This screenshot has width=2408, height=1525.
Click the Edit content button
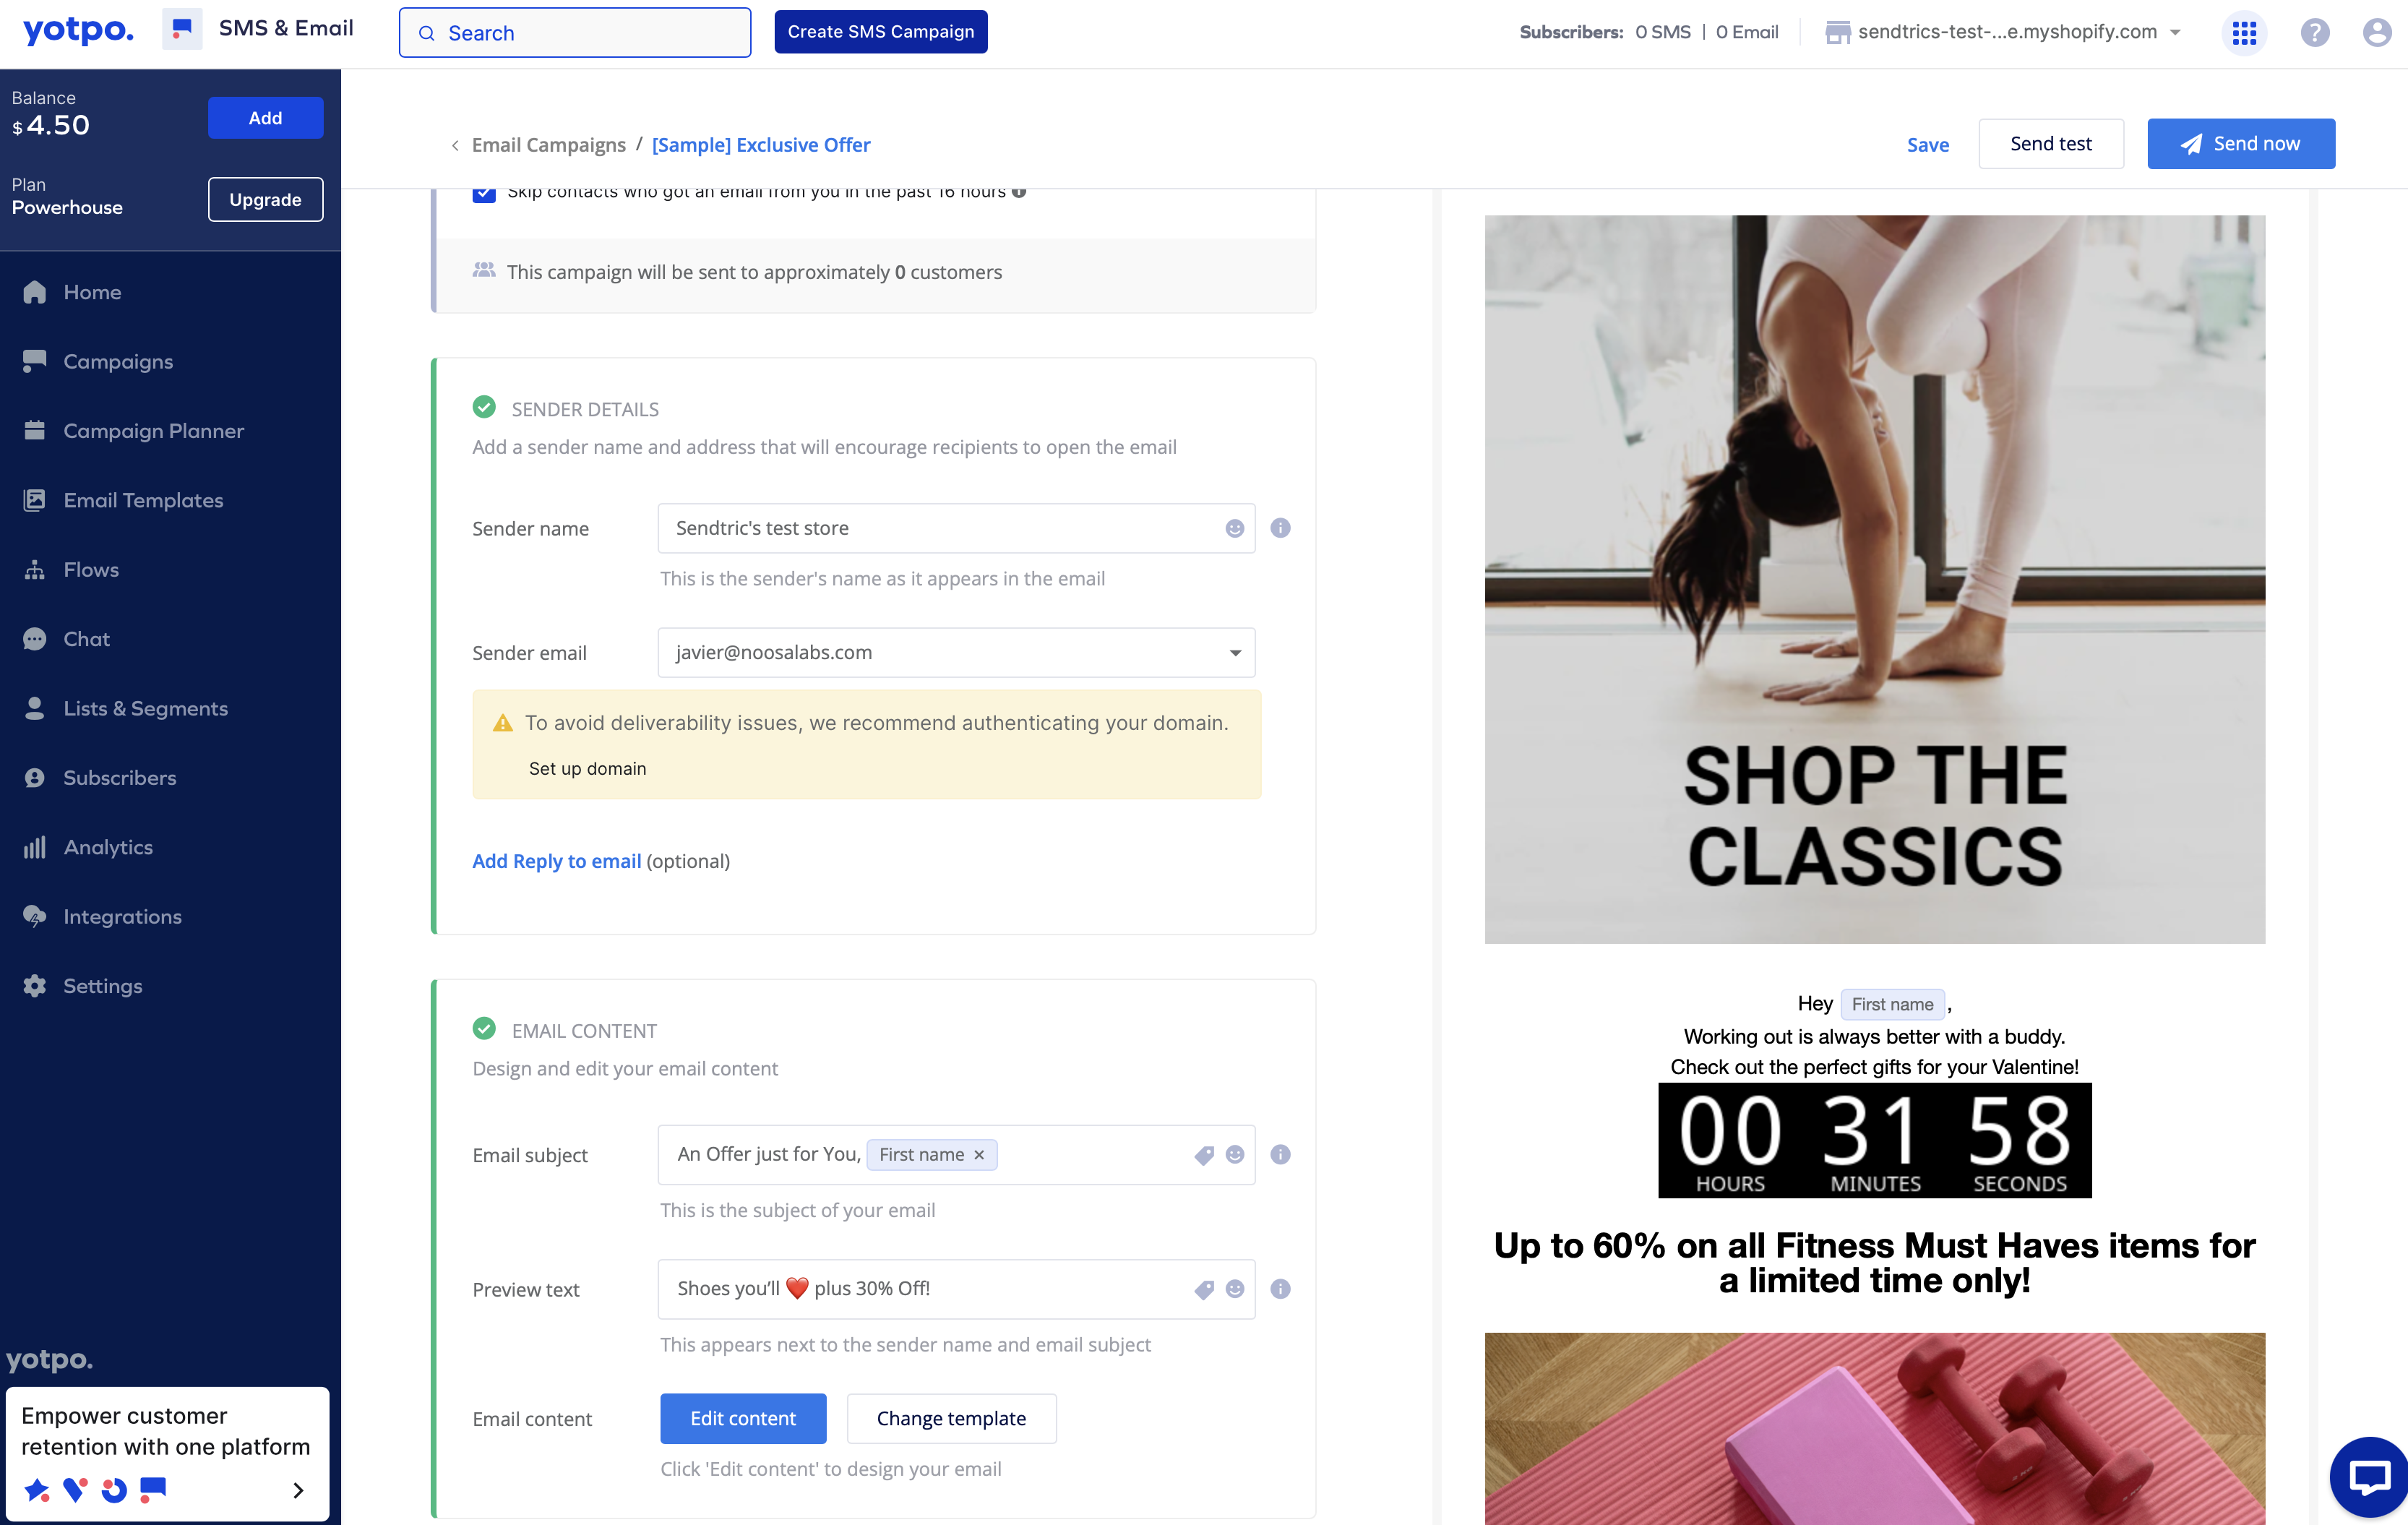(x=743, y=1418)
